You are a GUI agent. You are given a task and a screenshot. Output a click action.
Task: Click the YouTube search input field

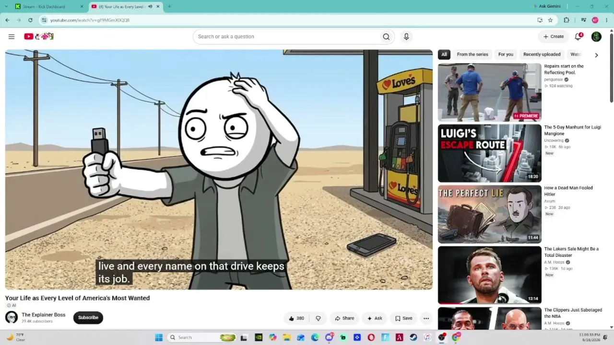pyautogui.click(x=286, y=36)
